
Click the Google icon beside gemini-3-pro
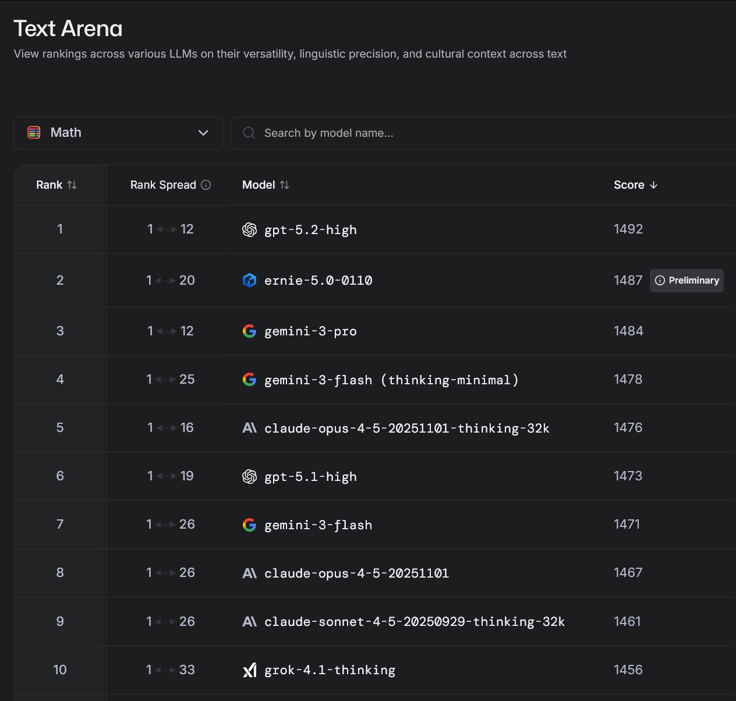coord(249,331)
